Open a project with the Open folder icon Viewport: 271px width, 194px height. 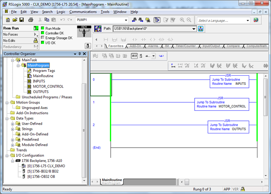pos(15,20)
